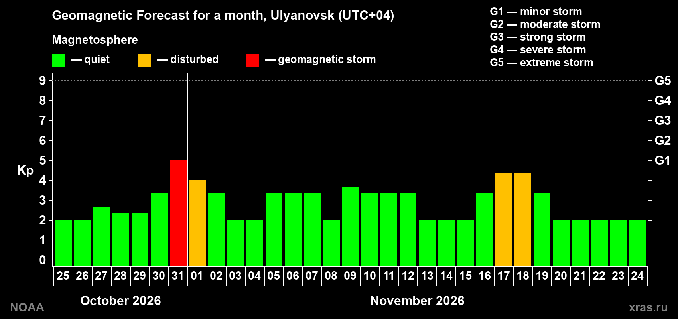Select the orange bar for November 01

(x=197, y=223)
